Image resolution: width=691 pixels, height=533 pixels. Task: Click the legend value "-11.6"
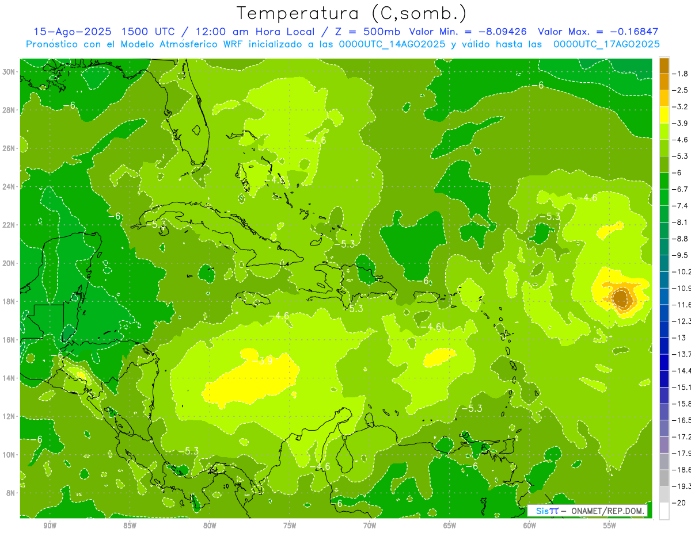(681, 305)
